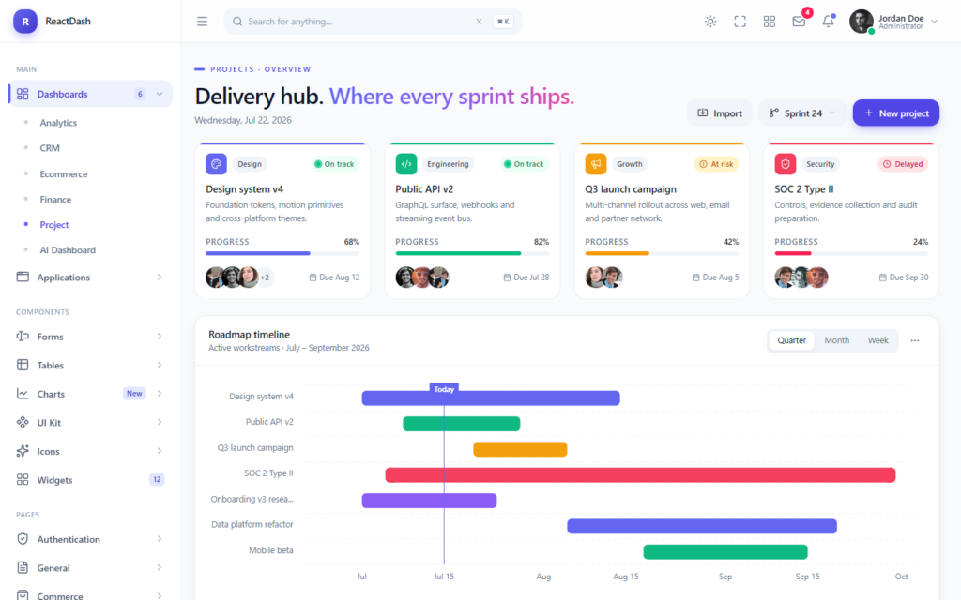Open notifications bell icon
This screenshot has width=961, height=600.
click(x=828, y=22)
